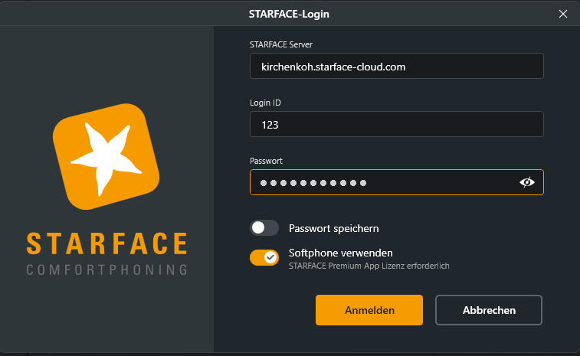Screen dimensions: 580x356
Task: Click the Passwort field label
Action: 266,161
